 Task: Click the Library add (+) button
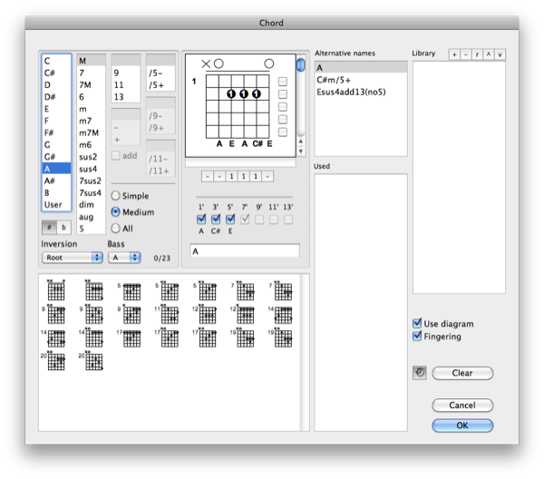[x=454, y=54]
